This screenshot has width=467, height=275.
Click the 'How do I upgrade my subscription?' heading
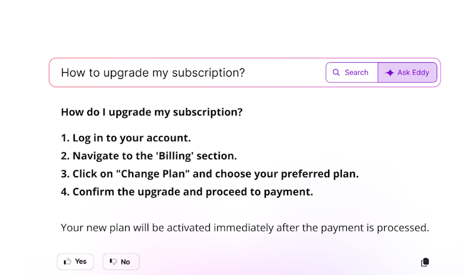(151, 113)
